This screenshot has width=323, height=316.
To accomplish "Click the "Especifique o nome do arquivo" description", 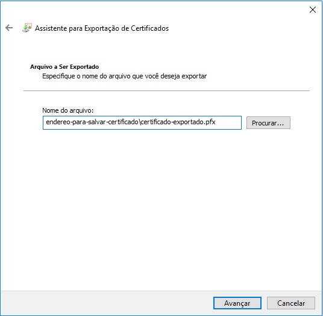I will tap(124, 76).
